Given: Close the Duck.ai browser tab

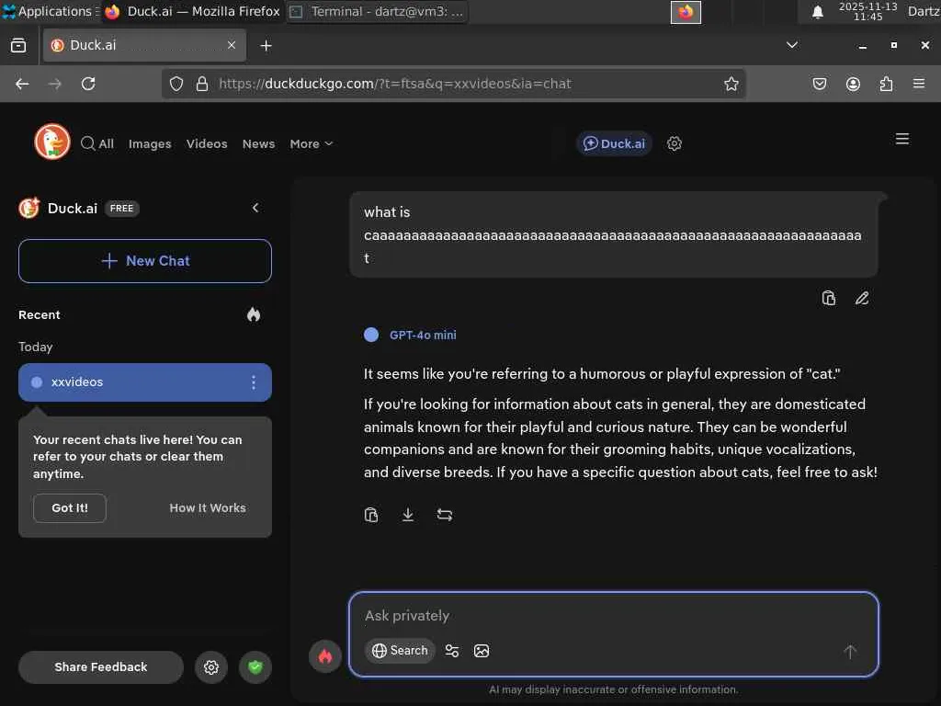Looking at the screenshot, I should click(231, 45).
